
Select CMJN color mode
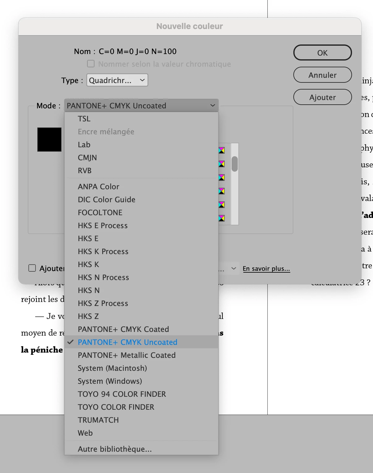(x=141, y=158)
